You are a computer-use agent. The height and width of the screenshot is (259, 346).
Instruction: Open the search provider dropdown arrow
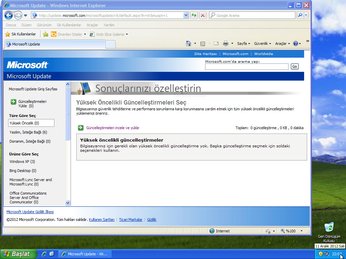pos(306,16)
